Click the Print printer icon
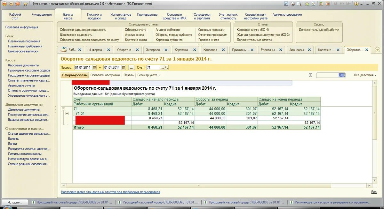 pos(293,4)
